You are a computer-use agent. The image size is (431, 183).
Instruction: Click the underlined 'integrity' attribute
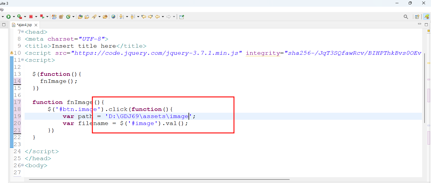click(x=263, y=53)
